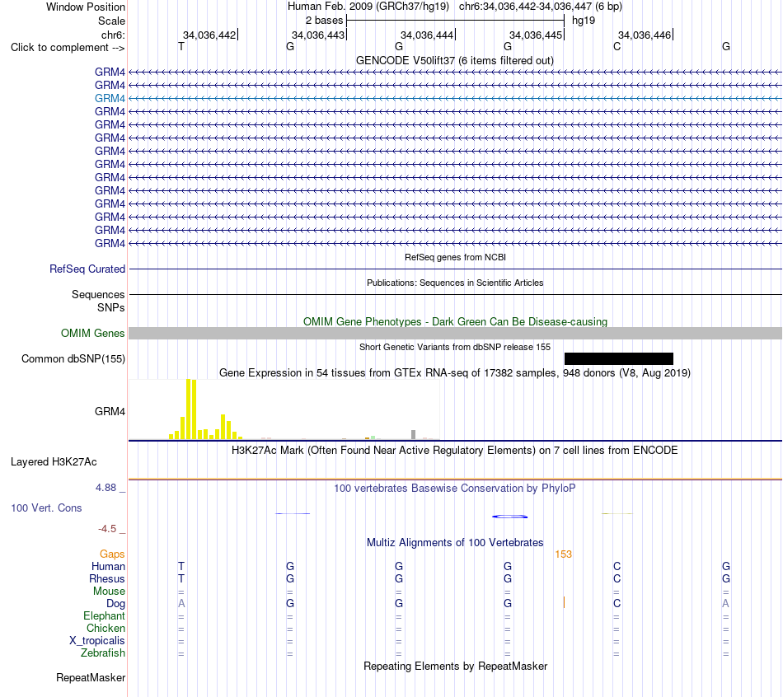This screenshot has width=783, height=697.
Task: Click the 34,036,443 ruler position
Action: (318, 35)
